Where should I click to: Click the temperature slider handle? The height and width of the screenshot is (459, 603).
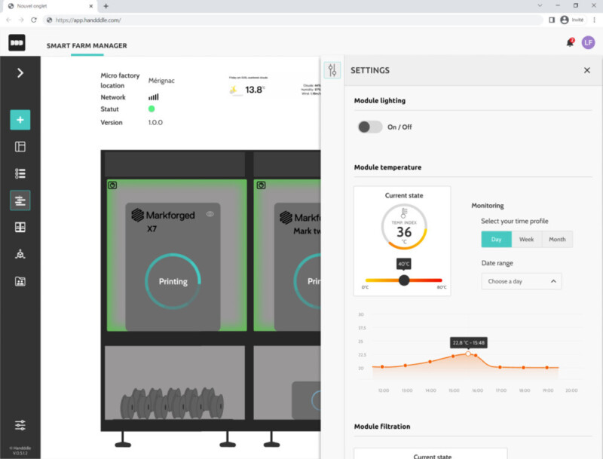(x=404, y=280)
